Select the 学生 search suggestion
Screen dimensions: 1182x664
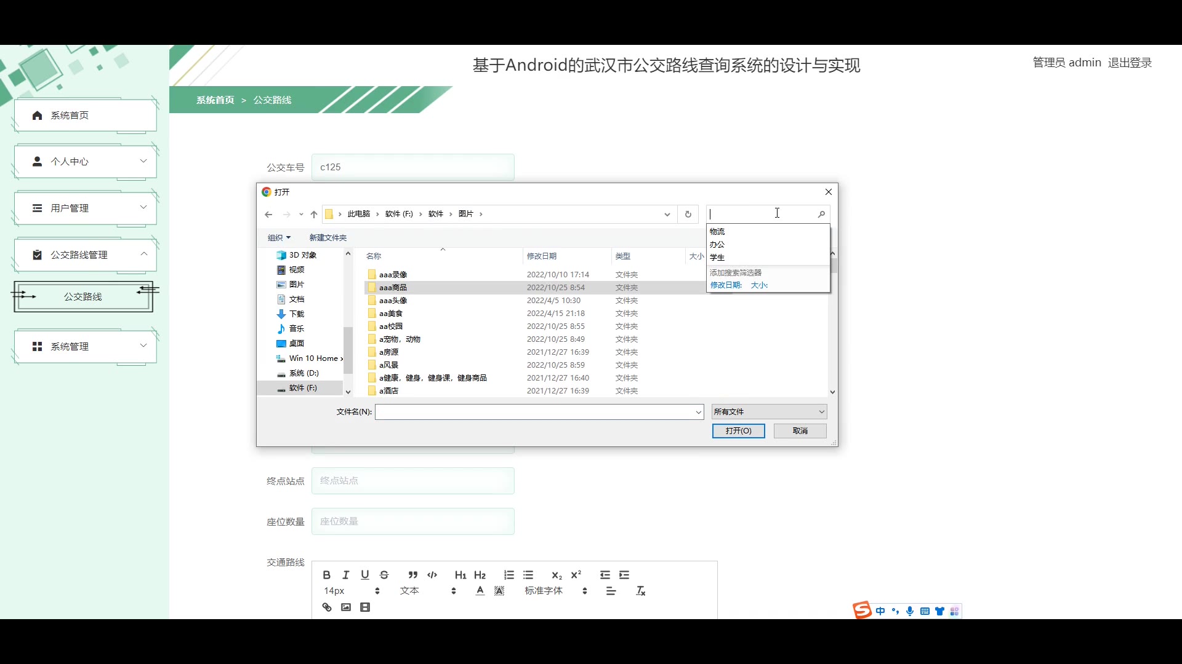point(768,258)
